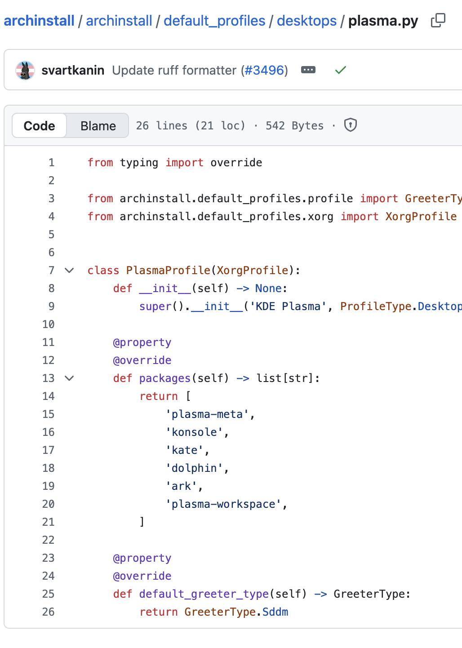Click the 'ark' string on line 19

(x=181, y=486)
